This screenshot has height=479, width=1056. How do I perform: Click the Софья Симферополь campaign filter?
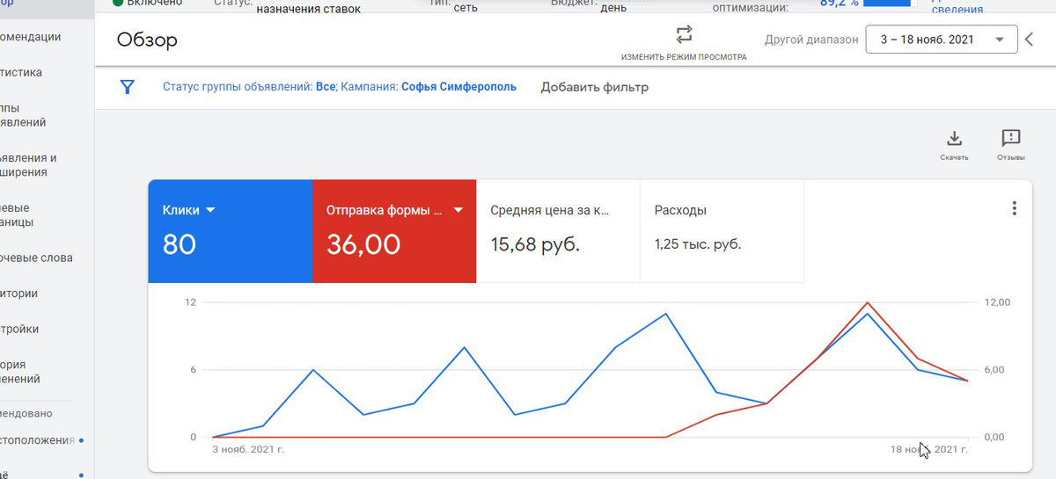pyautogui.click(x=458, y=87)
